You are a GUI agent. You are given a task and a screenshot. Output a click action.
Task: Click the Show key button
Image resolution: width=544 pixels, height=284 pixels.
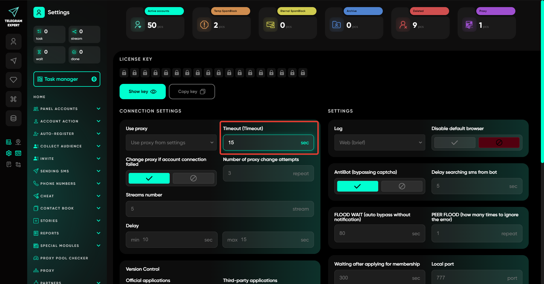pyautogui.click(x=143, y=92)
